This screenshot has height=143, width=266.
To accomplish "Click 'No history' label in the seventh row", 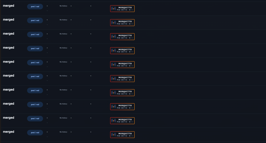I will [x=63, y=90].
